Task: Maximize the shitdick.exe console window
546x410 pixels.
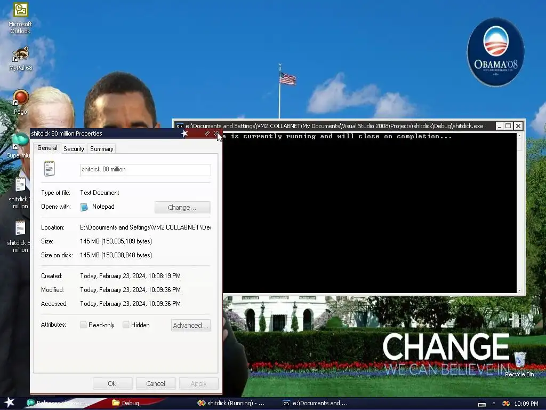Action: click(508, 126)
